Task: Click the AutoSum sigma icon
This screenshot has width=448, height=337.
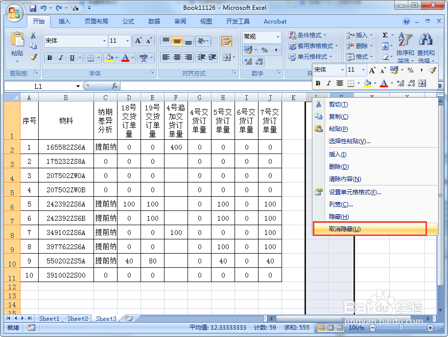Action: 385,35
